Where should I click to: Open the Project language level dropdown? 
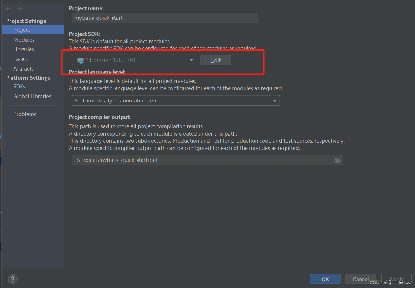[175, 101]
